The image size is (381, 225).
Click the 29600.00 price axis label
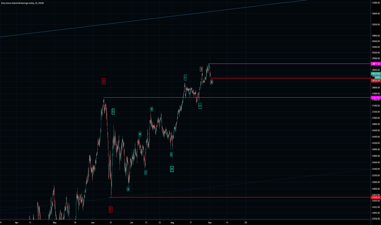(x=376, y=41)
